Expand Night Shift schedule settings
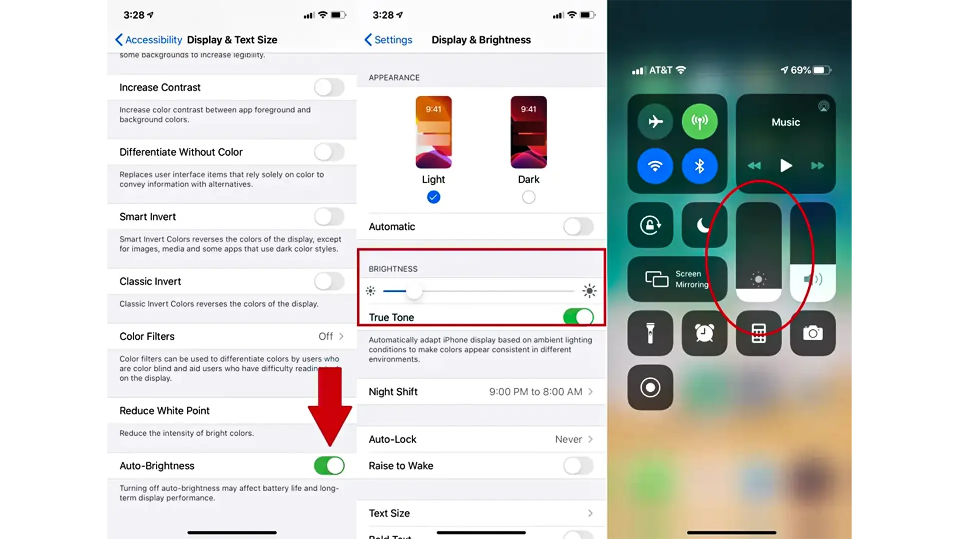The width and height of the screenshot is (959, 539). tap(480, 391)
